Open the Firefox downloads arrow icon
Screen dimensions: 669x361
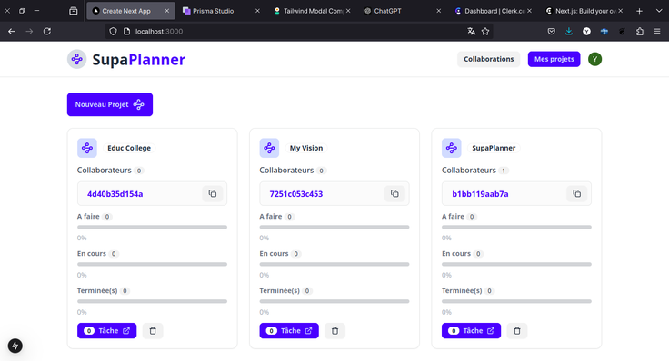pyautogui.click(x=569, y=31)
